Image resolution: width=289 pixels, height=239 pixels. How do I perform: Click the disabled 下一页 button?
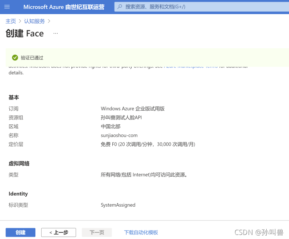(x=97, y=232)
